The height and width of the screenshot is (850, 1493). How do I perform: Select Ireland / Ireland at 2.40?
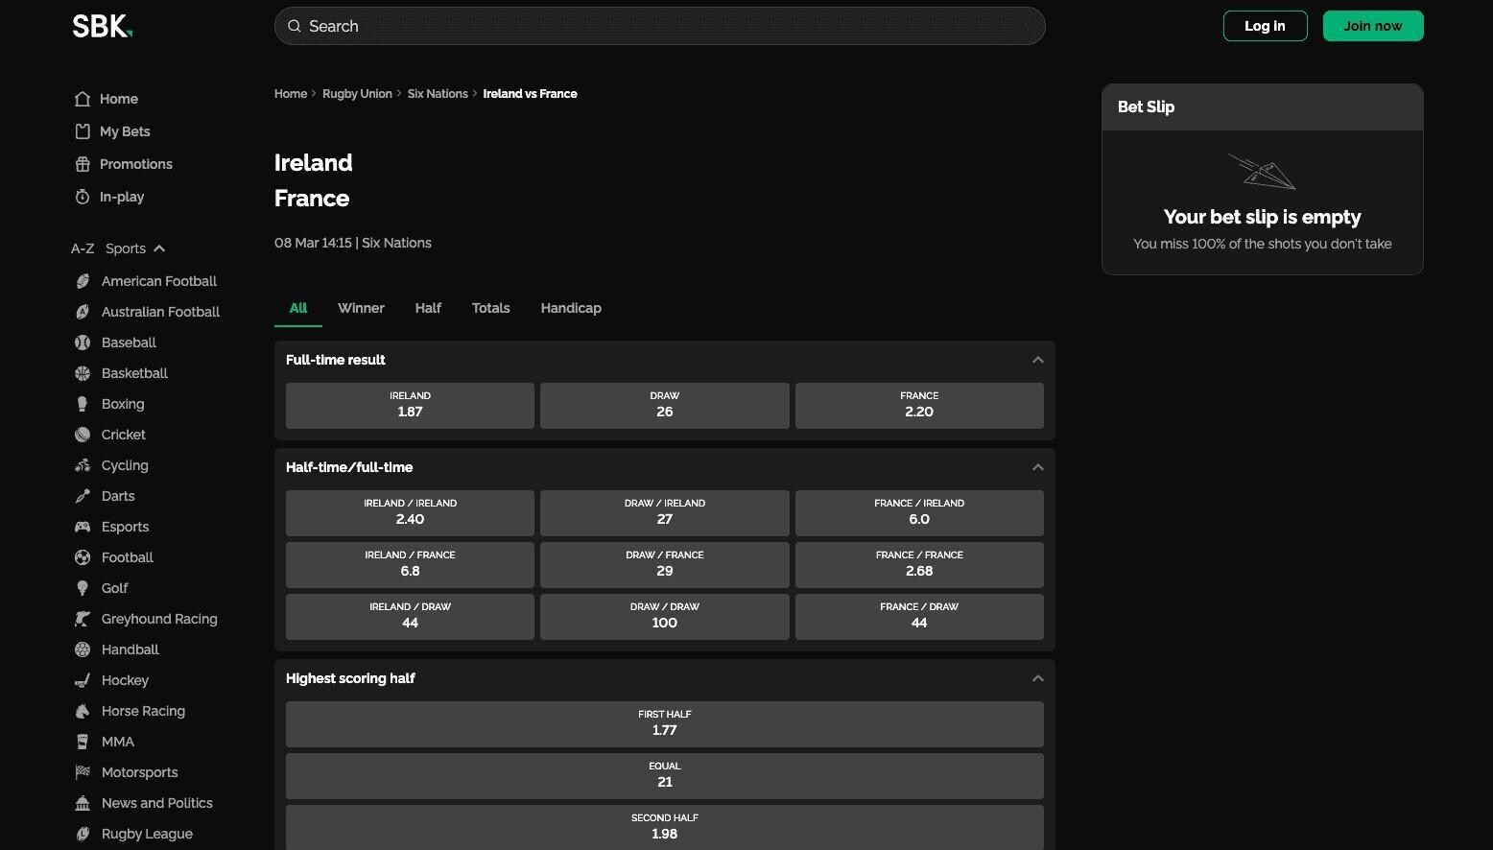[x=410, y=513]
